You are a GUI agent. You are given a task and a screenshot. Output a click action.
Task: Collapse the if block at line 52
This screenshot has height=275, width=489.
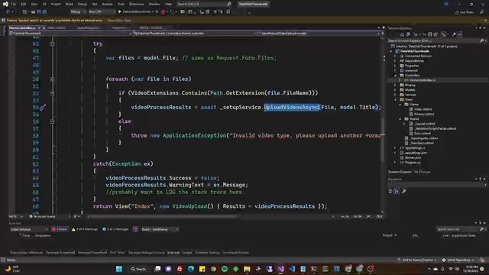click(53, 93)
